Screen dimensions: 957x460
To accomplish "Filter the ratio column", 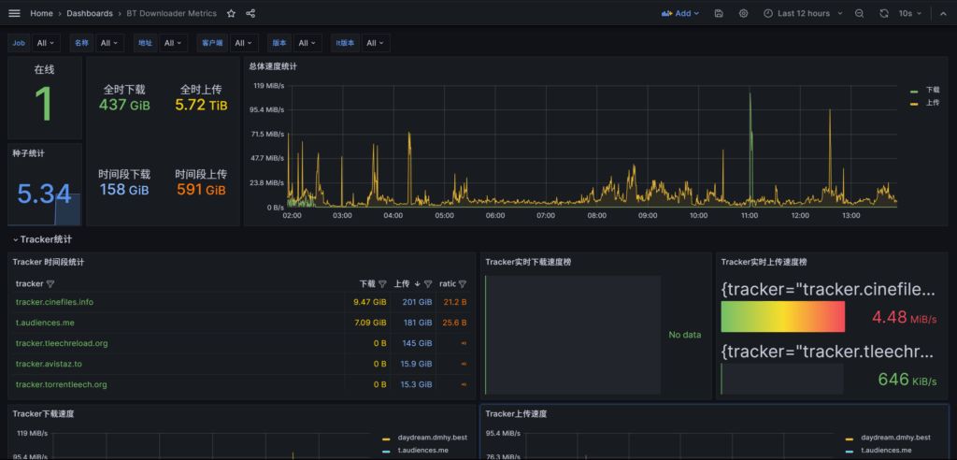I will [x=463, y=284].
